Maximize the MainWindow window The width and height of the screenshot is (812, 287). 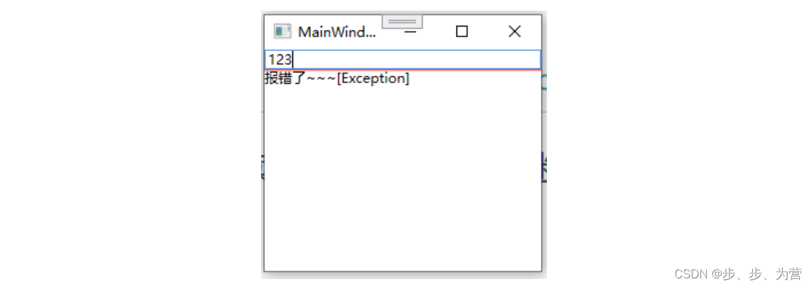point(462,31)
